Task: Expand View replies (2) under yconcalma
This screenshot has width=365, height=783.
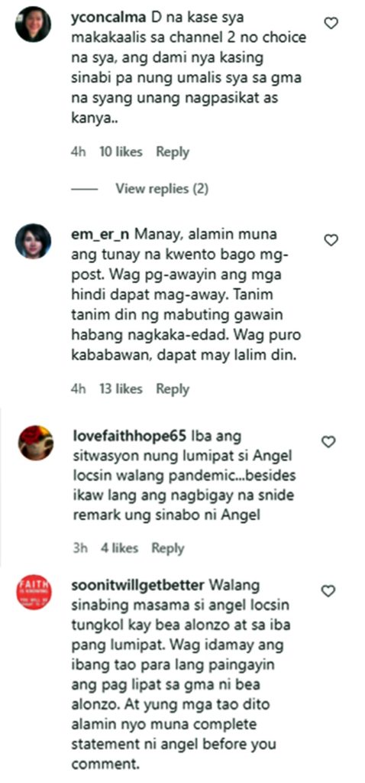Action: [162, 189]
